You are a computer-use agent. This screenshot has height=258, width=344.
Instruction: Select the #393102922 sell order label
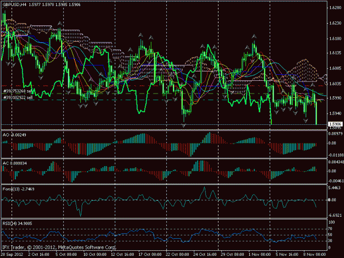18,97
